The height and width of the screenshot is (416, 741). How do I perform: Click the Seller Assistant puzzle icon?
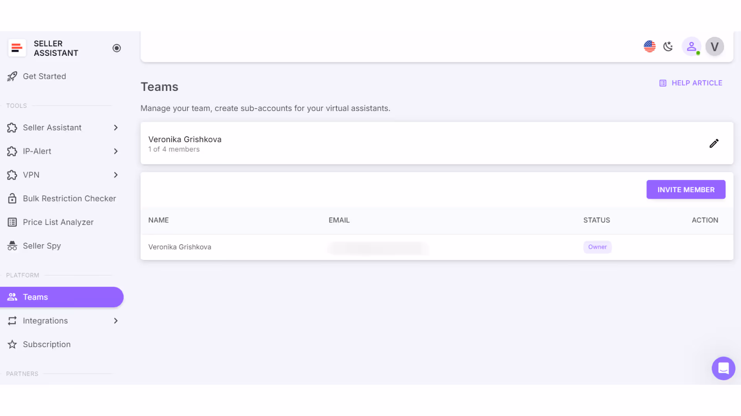click(x=12, y=127)
